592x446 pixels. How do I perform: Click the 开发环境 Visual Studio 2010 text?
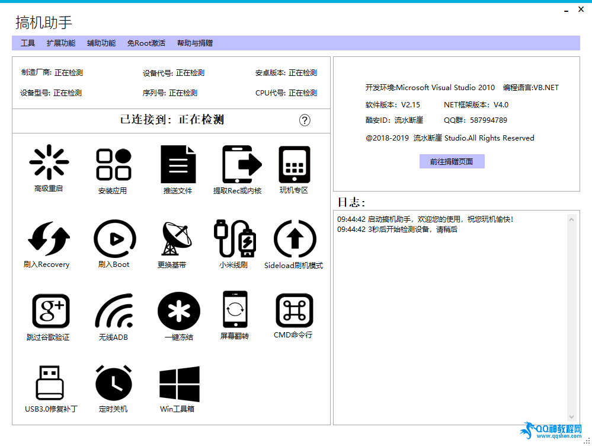[x=430, y=88]
